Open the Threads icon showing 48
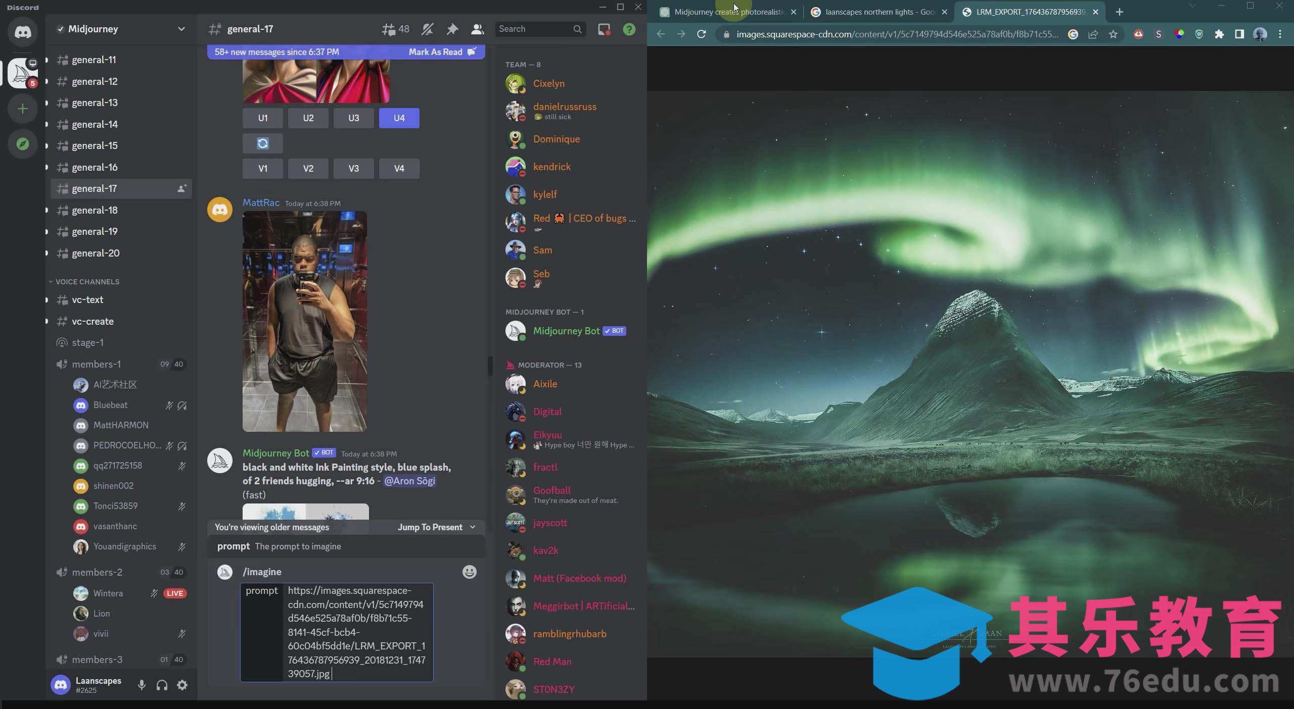 395,29
